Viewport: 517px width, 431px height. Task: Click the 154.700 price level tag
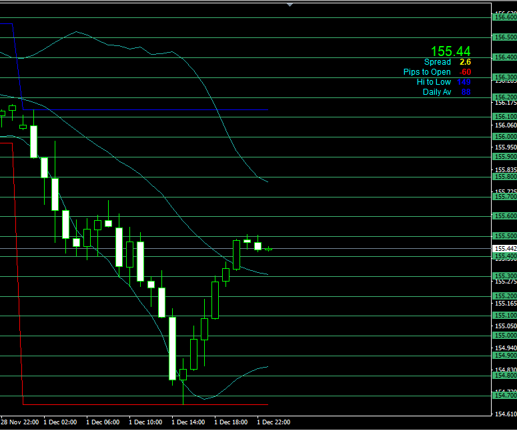pos(504,396)
